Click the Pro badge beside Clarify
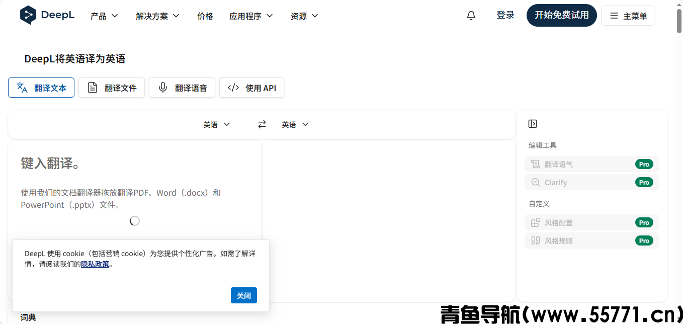The height and width of the screenshot is (324, 683). [644, 182]
